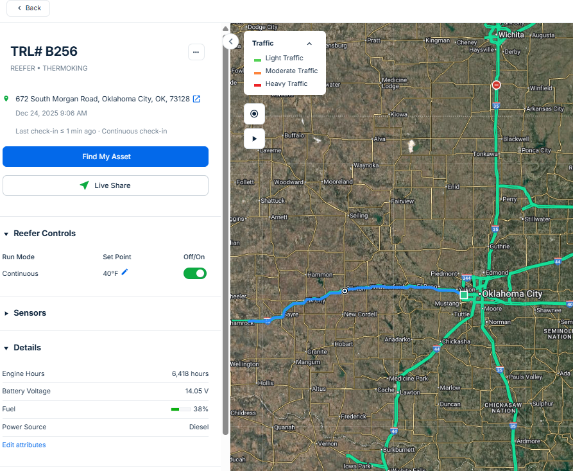Screen dimensions: 573x471
Task: Open the Edit attributes link
Action: [24, 445]
